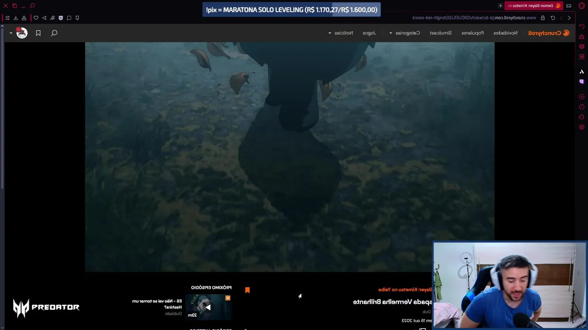
Task: Send page with My Flow arrow icon
Action: tap(44, 18)
